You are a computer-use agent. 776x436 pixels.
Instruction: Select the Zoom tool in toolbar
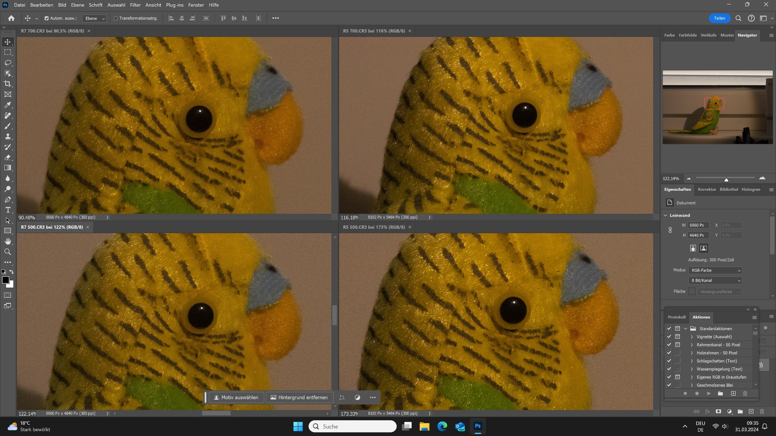tap(7, 252)
